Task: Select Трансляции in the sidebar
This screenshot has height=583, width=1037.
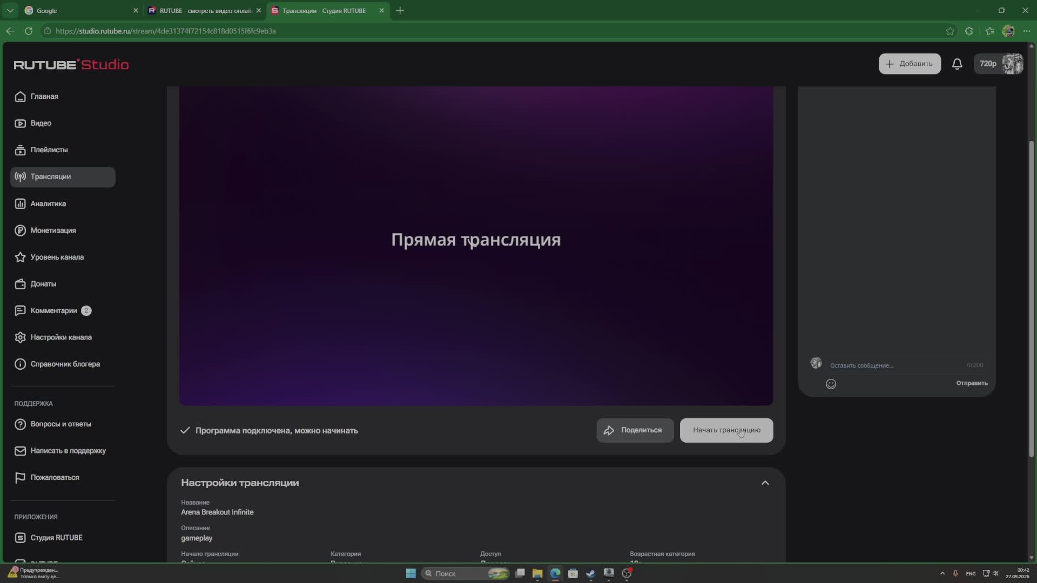Action: pyautogui.click(x=63, y=177)
